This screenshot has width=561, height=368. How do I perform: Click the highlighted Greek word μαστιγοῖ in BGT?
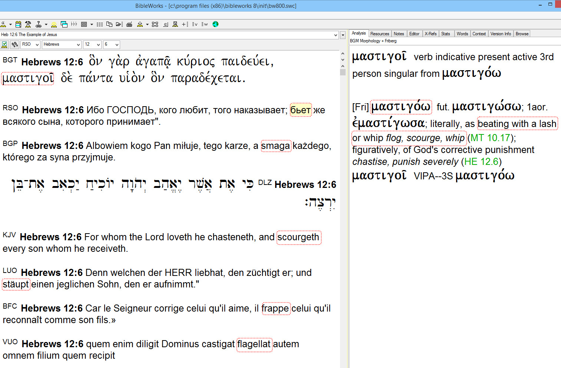[28, 78]
